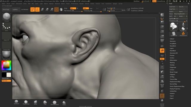
Task: Expand the Deformation subpalette
Action: coord(173,60)
